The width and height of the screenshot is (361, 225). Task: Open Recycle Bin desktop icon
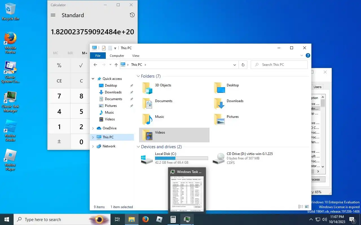(10, 12)
